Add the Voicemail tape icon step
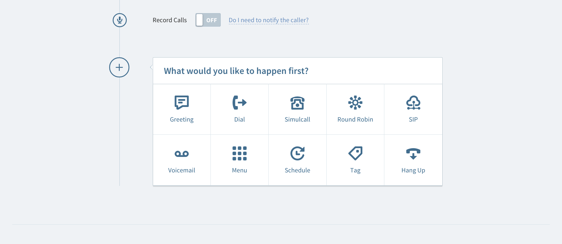Image resolution: width=562 pixels, height=244 pixels. [x=181, y=154]
